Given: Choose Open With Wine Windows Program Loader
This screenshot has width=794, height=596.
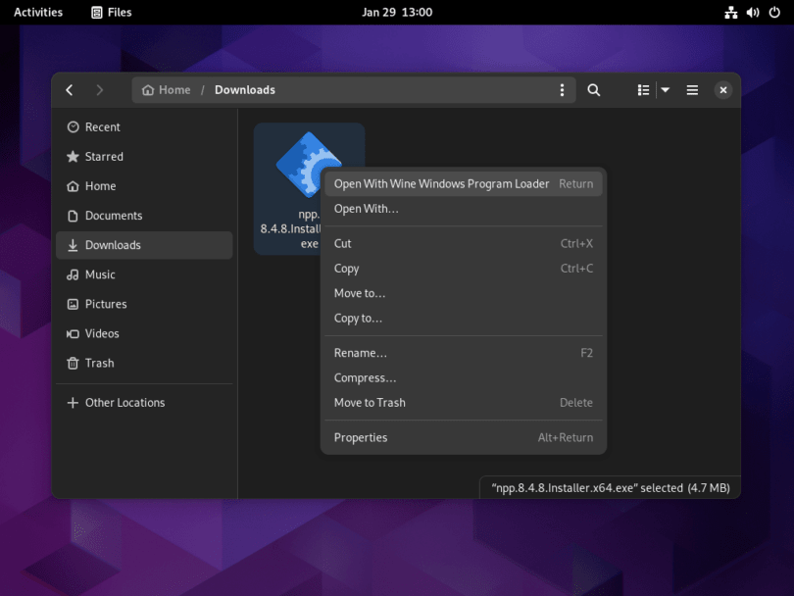Looking at the screenshot, I should [441, 183].
